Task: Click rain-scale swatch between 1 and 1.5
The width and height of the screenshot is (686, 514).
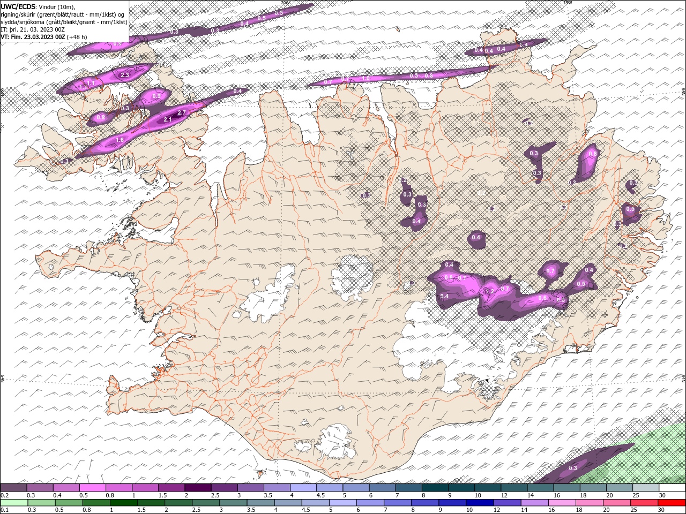Action: 124,503
